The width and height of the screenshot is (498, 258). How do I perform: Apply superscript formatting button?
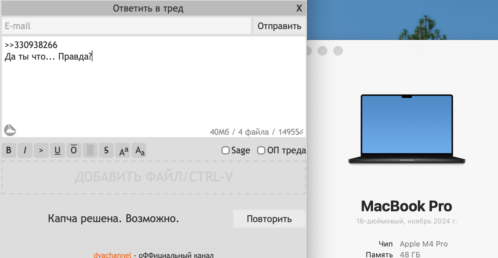[x=123, y=150]
